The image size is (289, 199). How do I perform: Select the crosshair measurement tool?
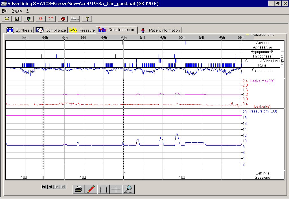point(116,189)
